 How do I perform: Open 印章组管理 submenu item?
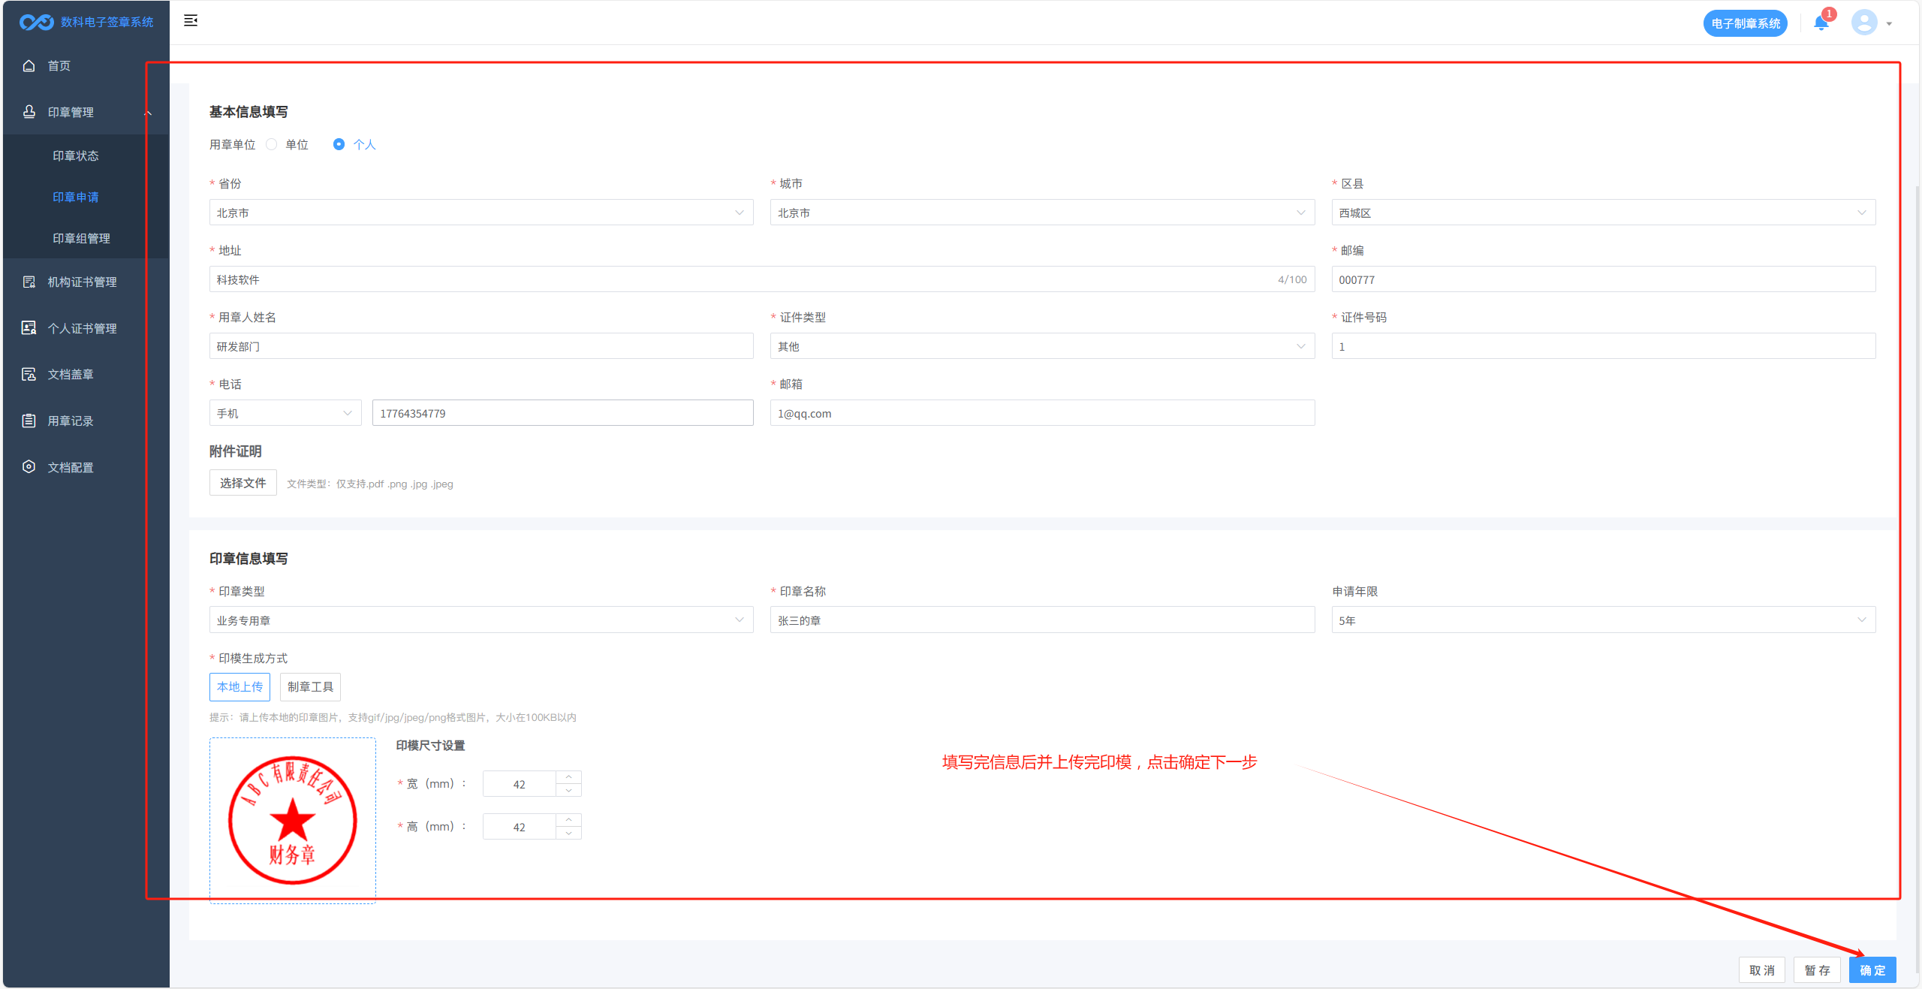tap(81, 239)
